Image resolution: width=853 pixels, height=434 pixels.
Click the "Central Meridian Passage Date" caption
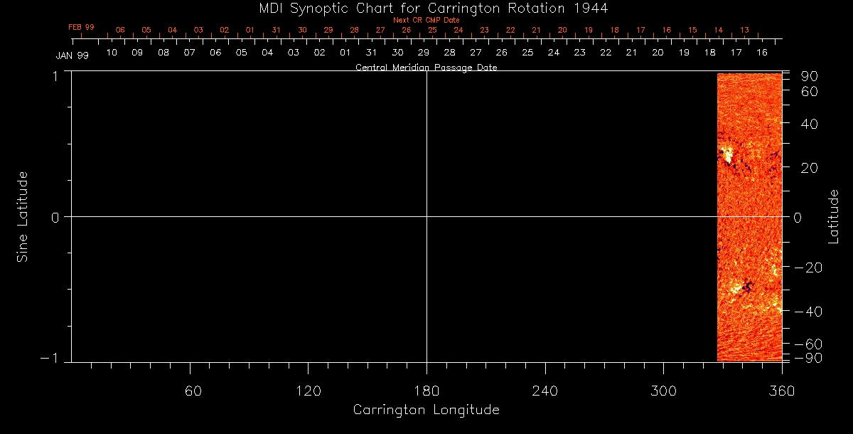(x=426, y=68)
